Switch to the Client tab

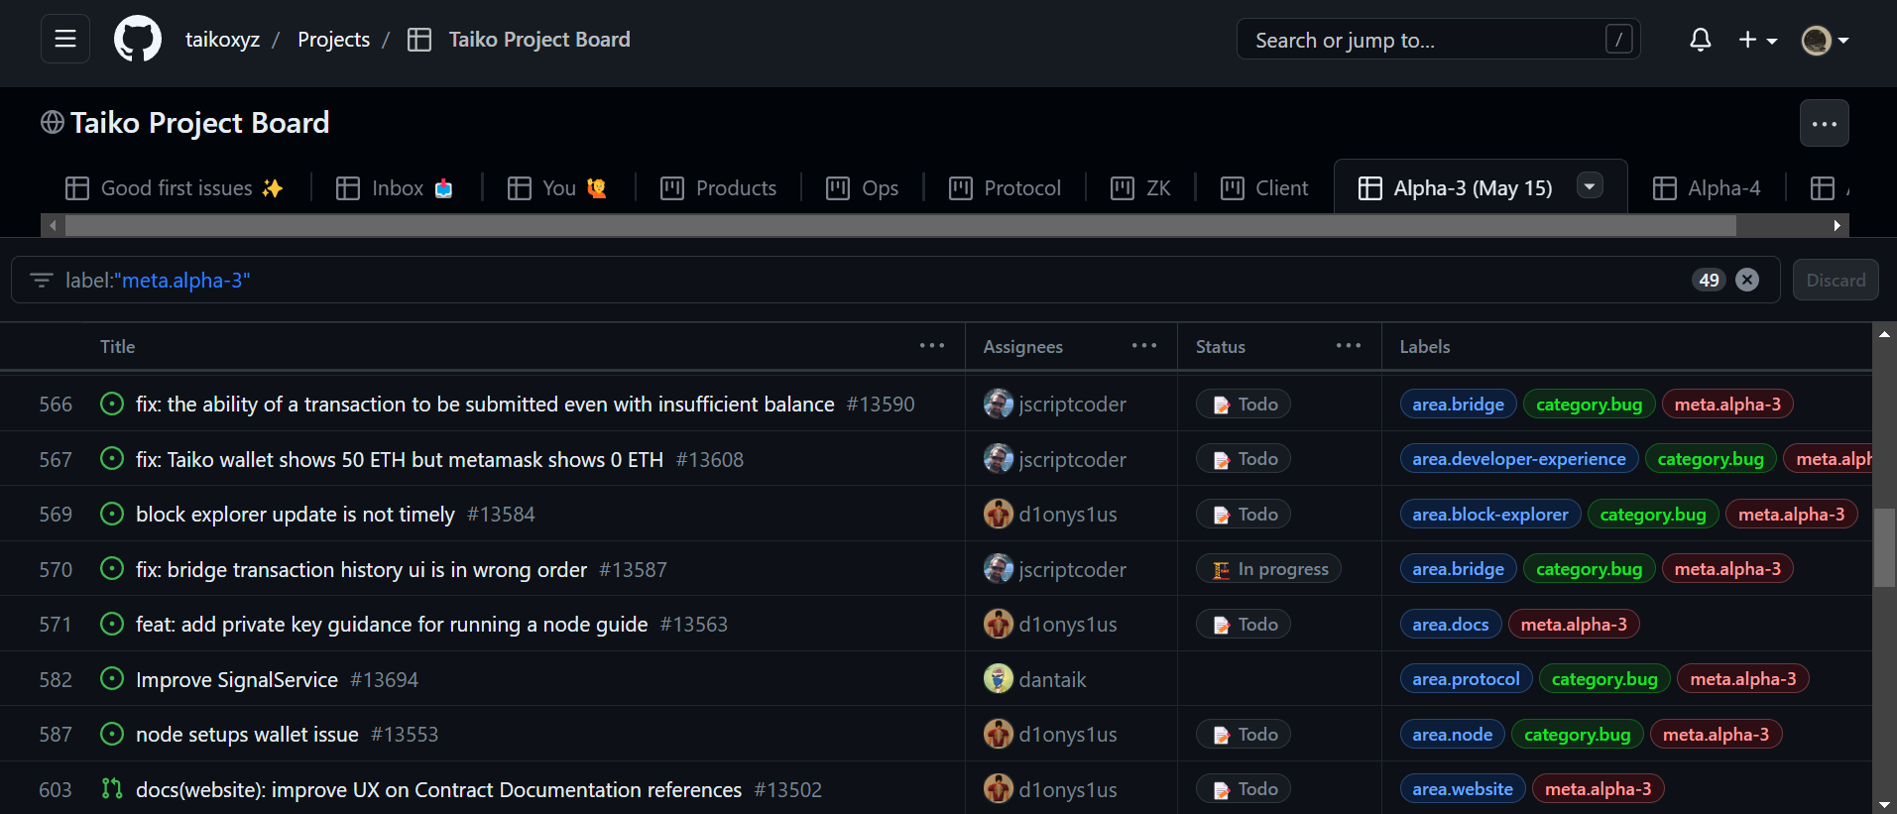1264,188
